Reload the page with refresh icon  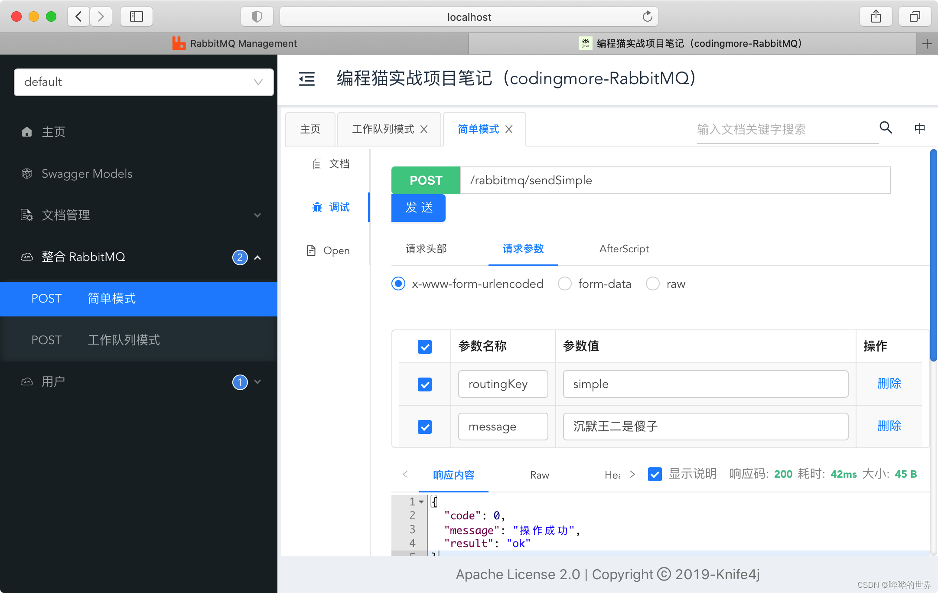647,17
